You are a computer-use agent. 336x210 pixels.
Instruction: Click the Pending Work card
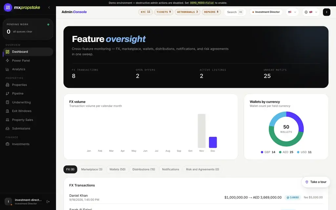pyautogui.click(x=28, y=29)
